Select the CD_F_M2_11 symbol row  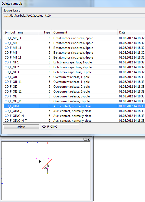tap(74, 38)
